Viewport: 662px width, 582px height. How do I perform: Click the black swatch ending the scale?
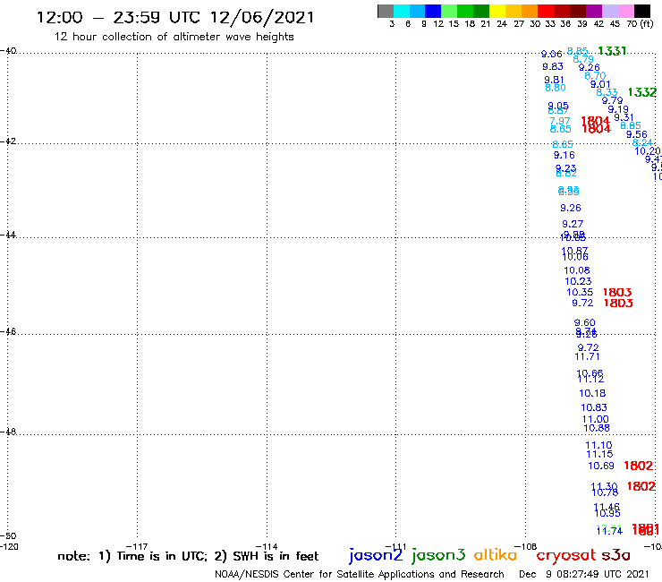[642, 11]
